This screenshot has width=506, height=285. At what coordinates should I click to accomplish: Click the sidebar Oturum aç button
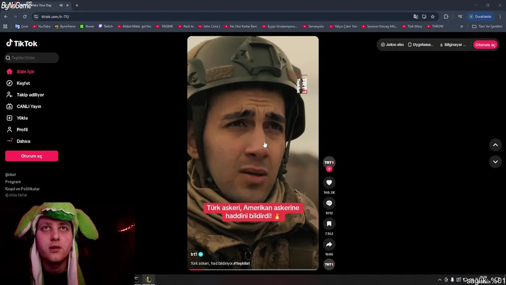pos(32,156)
